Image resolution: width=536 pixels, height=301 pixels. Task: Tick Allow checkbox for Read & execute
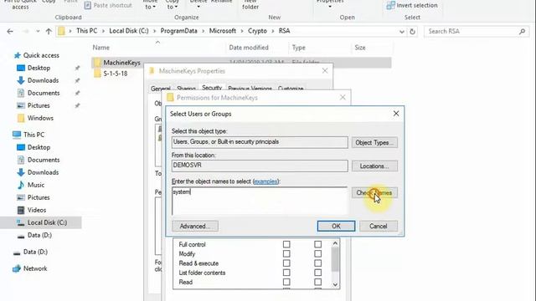pyautogui.click(x=286, y=263)
